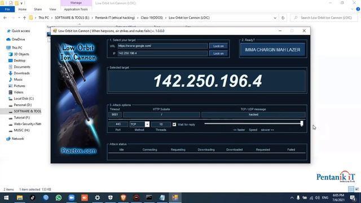The image size is (361, 203).
Task: Click the Manage contextual tab
Action: click(x=76, y=3)
